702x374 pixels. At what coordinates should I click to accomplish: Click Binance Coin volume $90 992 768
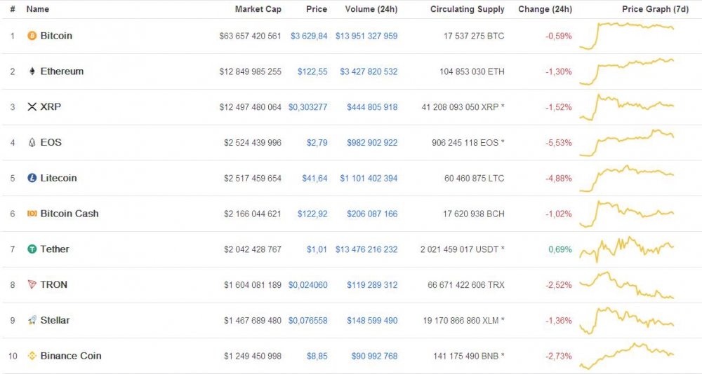[x=374, y=356]
